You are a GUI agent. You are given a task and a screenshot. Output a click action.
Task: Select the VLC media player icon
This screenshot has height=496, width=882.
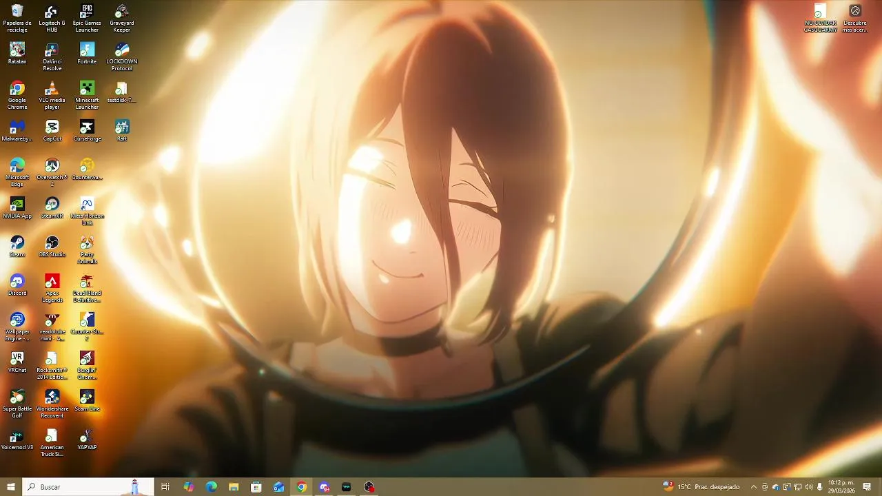coord(52,96)
